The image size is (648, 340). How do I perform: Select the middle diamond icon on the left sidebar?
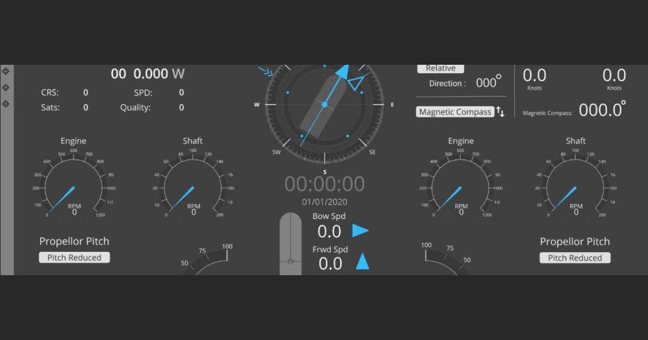pyautogui.click(x=5, y=86)
